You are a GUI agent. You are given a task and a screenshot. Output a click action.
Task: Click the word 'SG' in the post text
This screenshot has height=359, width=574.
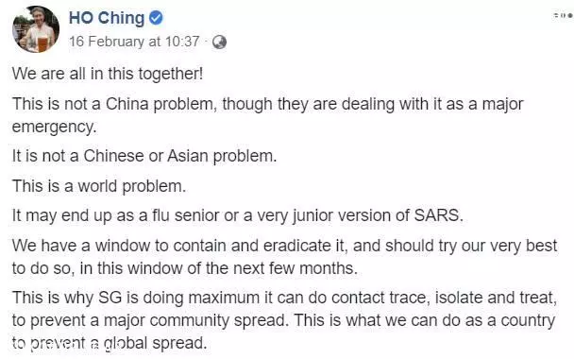pyautogui.click(x=110, y=298)
